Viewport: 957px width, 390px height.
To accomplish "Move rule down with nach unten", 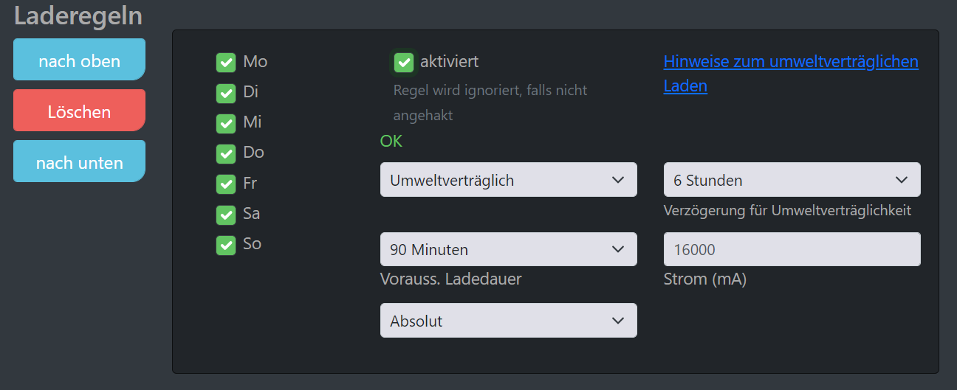I will coord(79,161).
